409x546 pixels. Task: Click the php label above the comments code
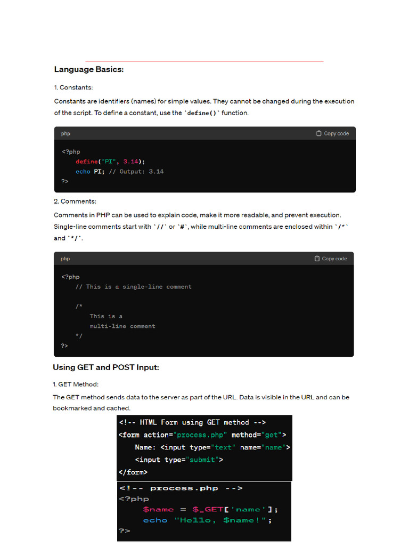pos(65,259)
